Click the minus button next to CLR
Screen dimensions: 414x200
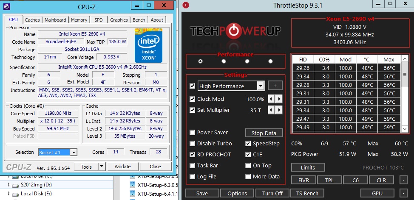403,180
